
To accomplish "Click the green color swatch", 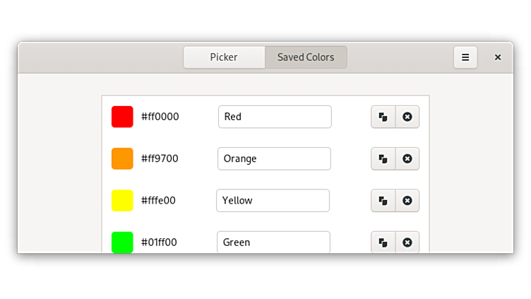I will (122, 242).
